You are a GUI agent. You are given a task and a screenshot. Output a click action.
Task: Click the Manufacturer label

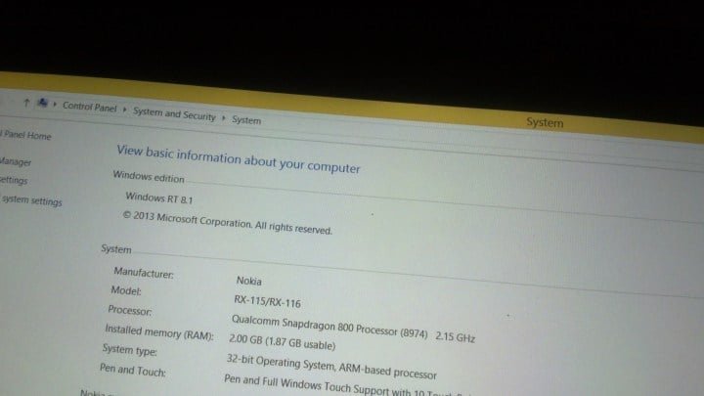(144, 273)
